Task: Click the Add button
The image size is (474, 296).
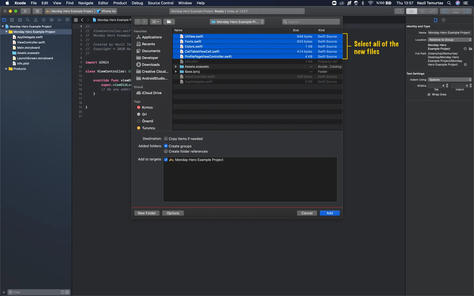Action: coord(330,213)
